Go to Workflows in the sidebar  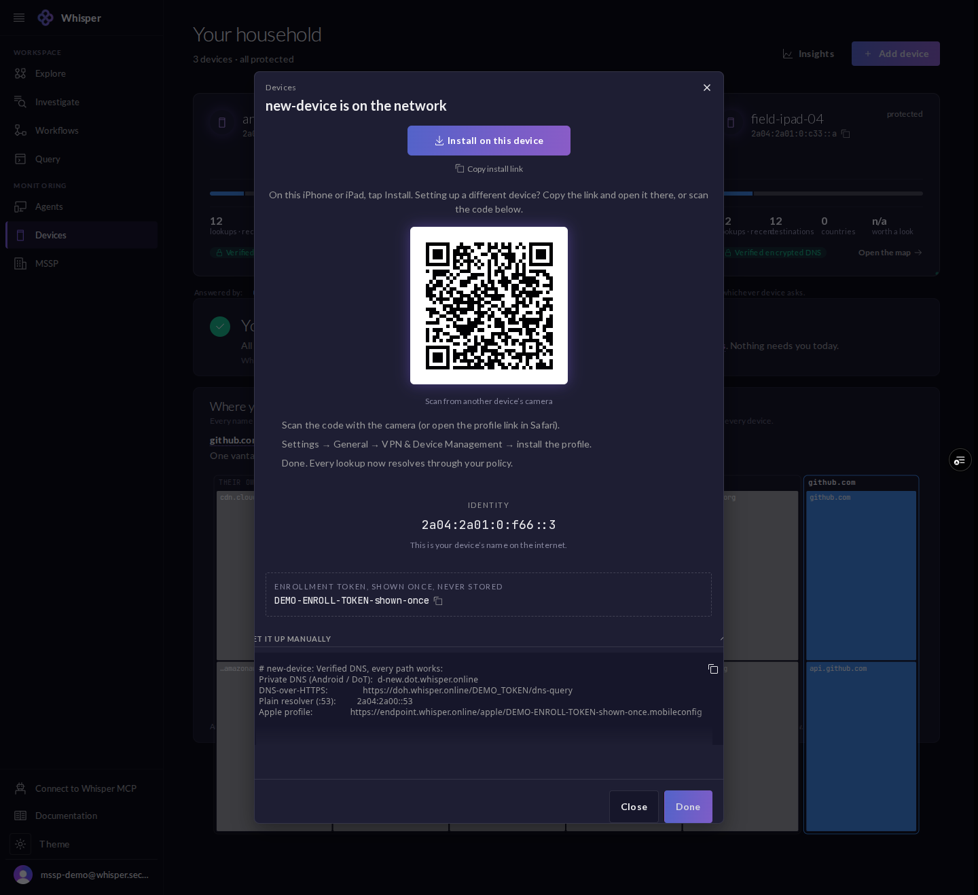click(81, 130)
